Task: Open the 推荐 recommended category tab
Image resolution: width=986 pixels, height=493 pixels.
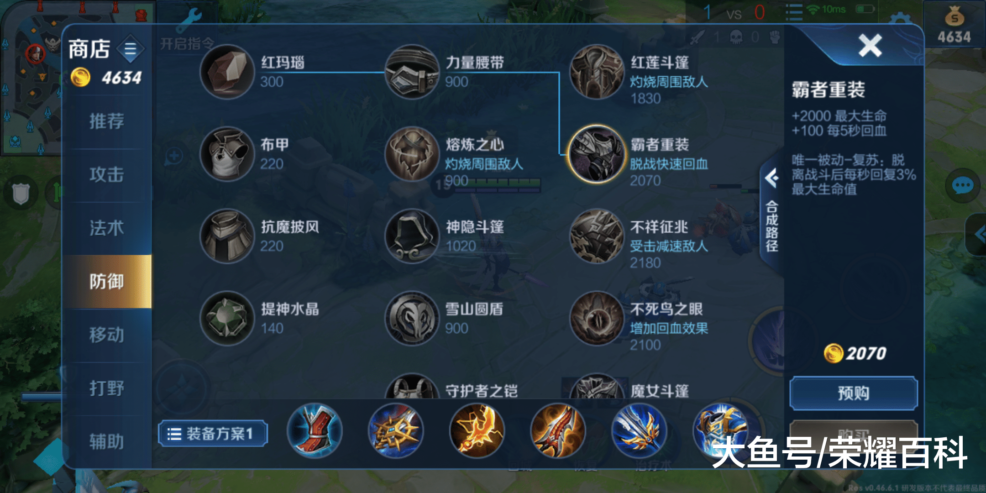Action: click(x=107, y=121)
